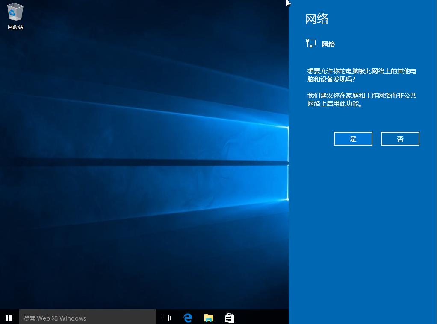This screenshot has width=437, height=324.
Task: Open Task View on the taskbar
Action: (x=166, y=318)
